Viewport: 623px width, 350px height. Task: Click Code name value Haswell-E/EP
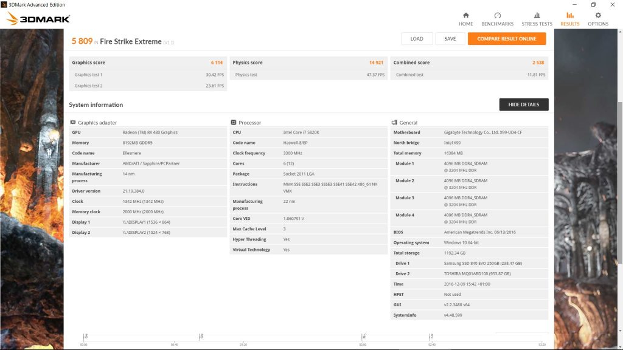coord(295,143)
